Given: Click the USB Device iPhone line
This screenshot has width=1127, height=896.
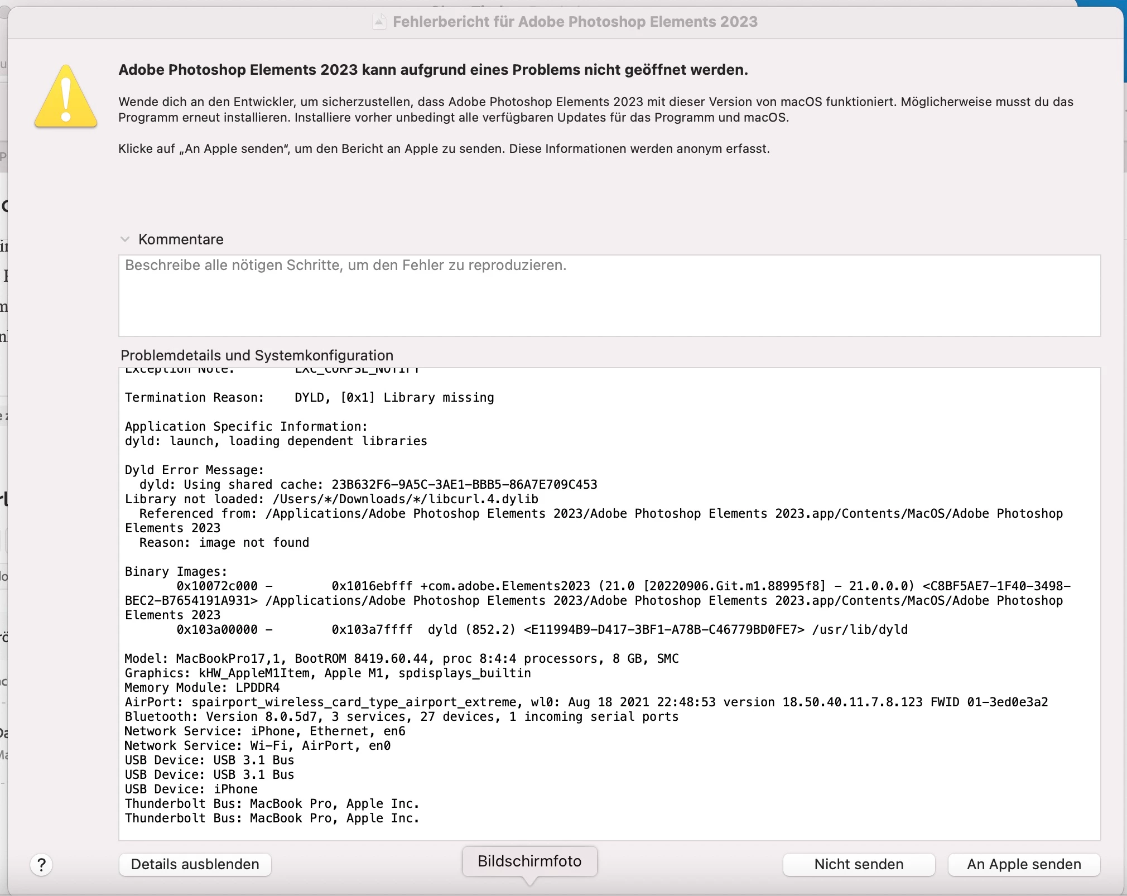Looking at the screenshot, I should (191, 789).
